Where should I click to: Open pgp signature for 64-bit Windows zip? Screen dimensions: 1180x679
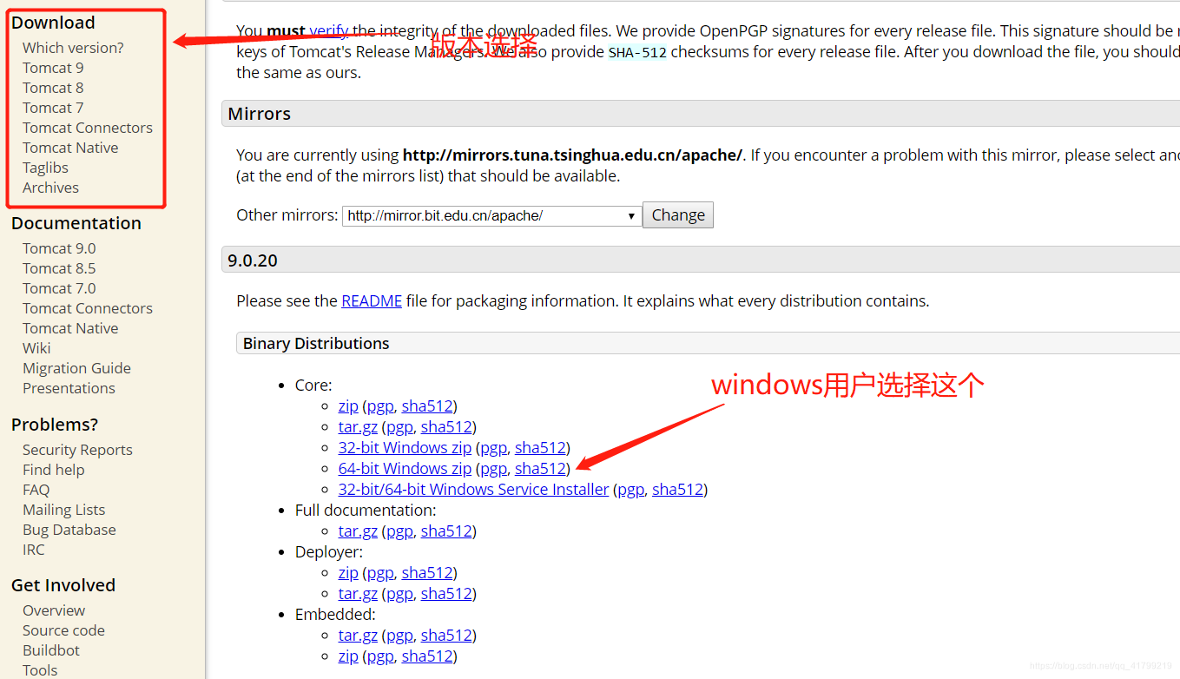[493, 468]
